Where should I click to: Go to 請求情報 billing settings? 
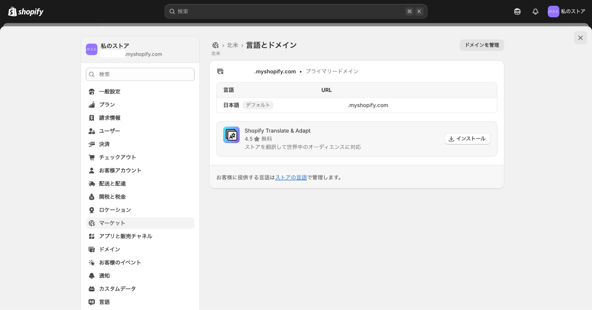point(110,118)
